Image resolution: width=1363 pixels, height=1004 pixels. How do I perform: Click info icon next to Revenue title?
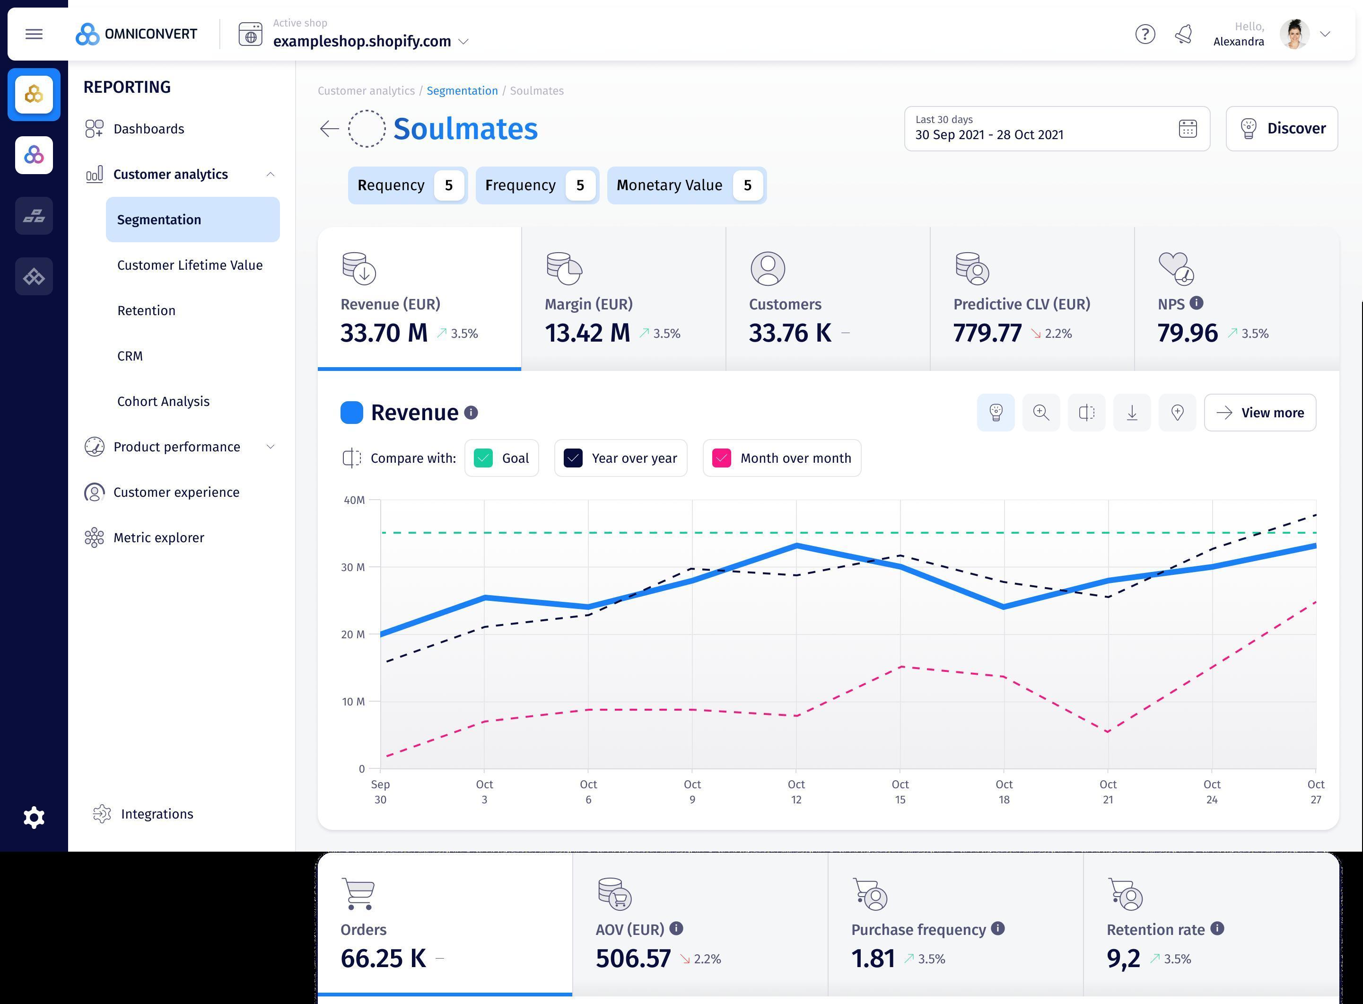point(471,413)
